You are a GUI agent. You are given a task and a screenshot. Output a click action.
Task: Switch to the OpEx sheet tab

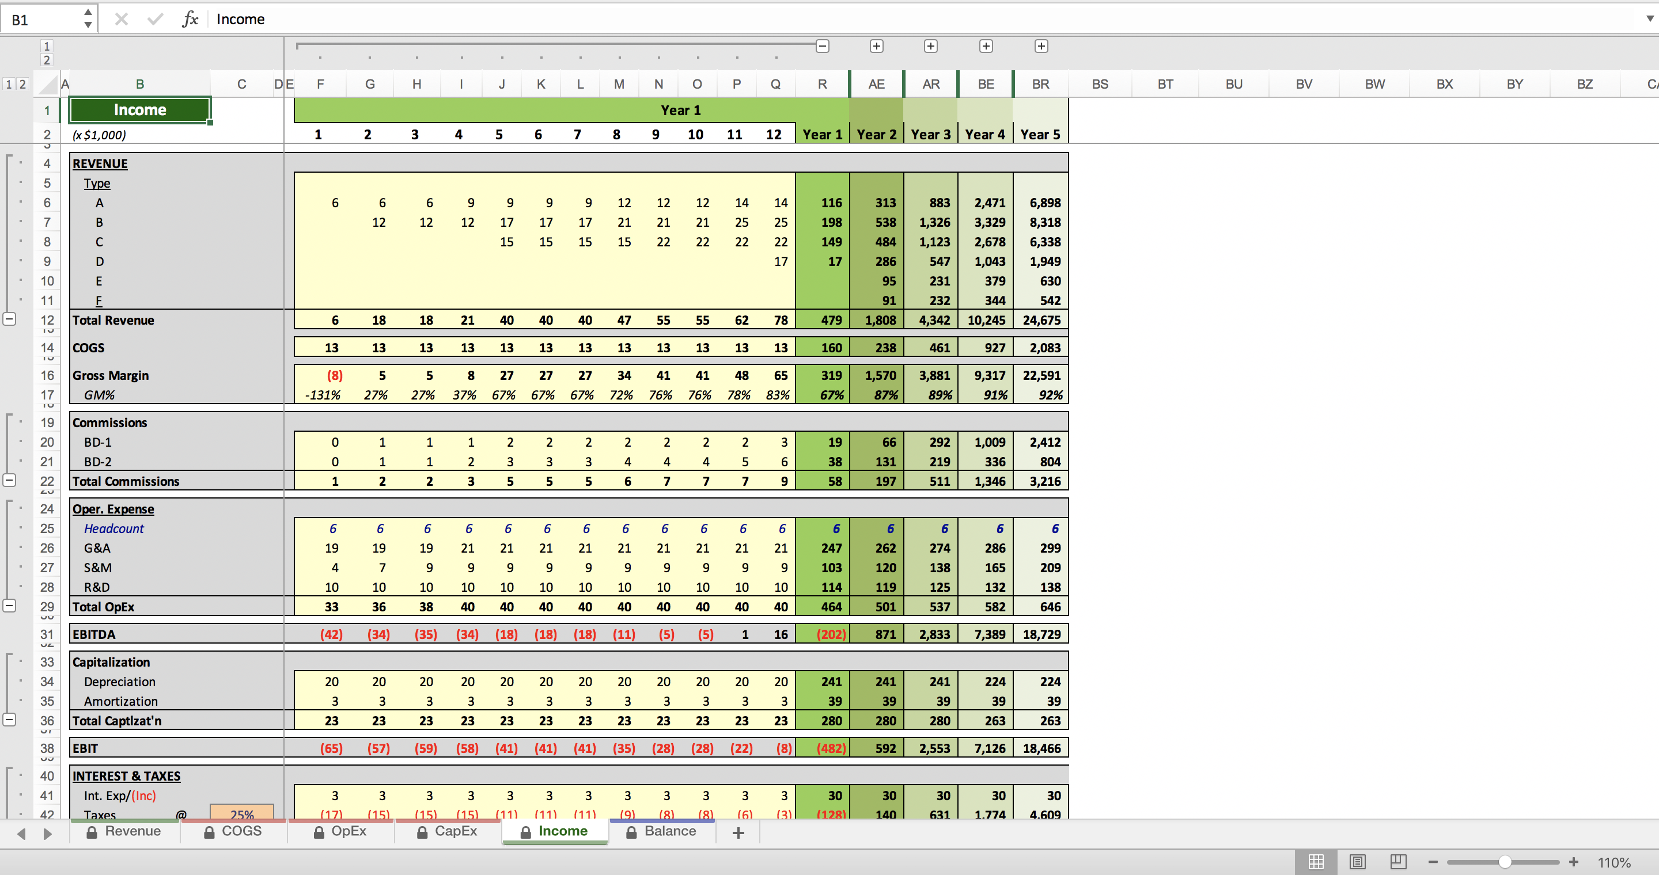340,831
